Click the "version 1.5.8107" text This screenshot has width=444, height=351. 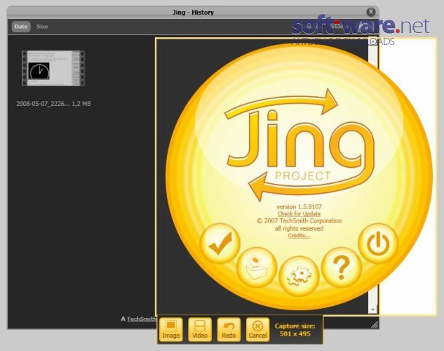click(x=299, y=207)
